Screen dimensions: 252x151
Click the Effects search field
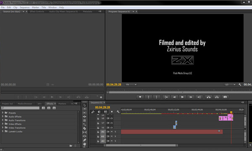click(20, 108)
